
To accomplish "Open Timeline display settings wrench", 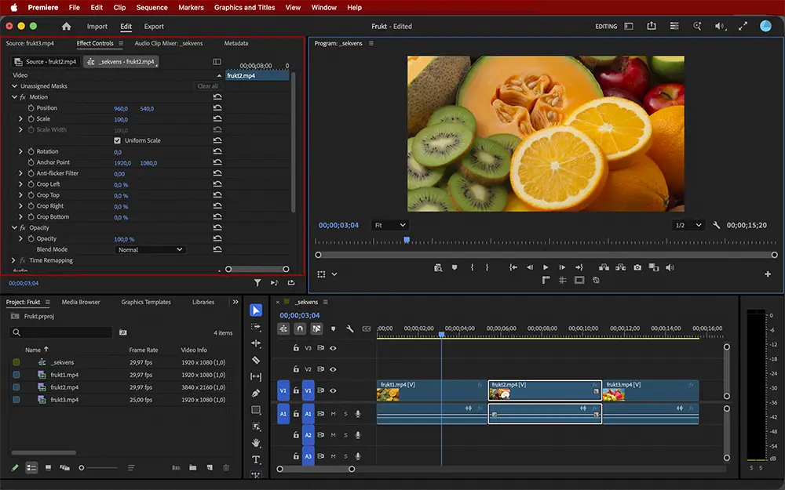I will pos(350,328).
